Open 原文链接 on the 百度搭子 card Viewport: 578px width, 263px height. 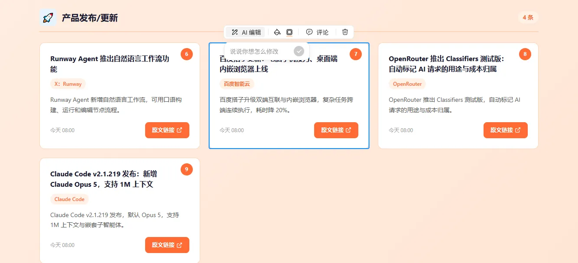click(336, 130)
